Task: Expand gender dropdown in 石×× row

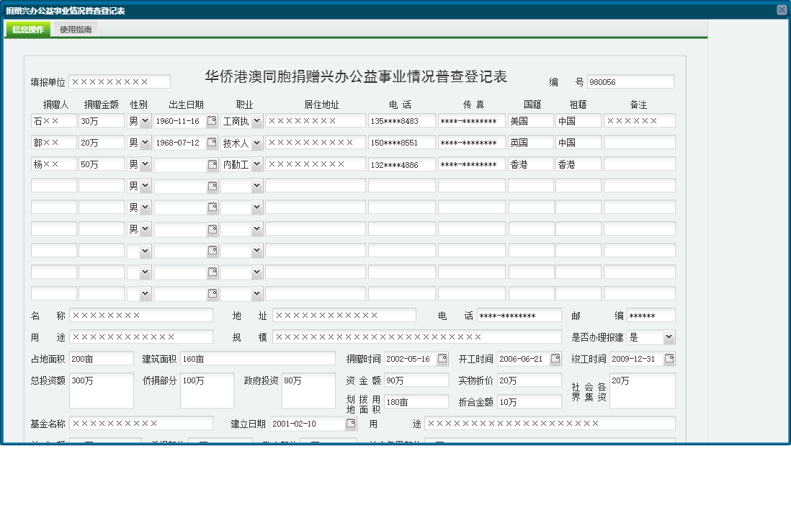Action: point(145,121)
